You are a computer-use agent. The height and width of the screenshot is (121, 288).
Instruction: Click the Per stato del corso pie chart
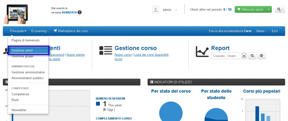click(171, 111)
